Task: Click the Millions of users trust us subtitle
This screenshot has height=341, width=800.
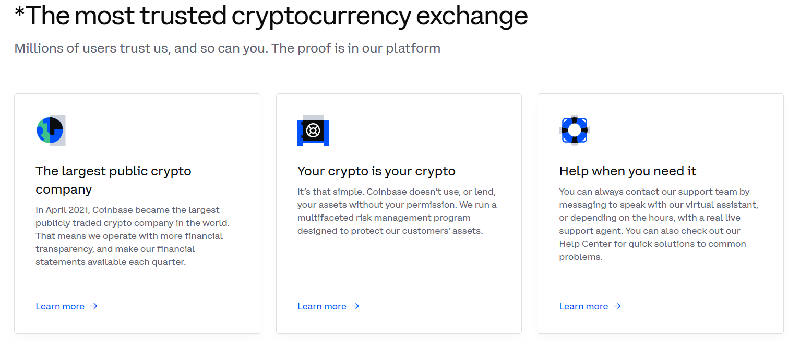Action: [x=228, y=48]
